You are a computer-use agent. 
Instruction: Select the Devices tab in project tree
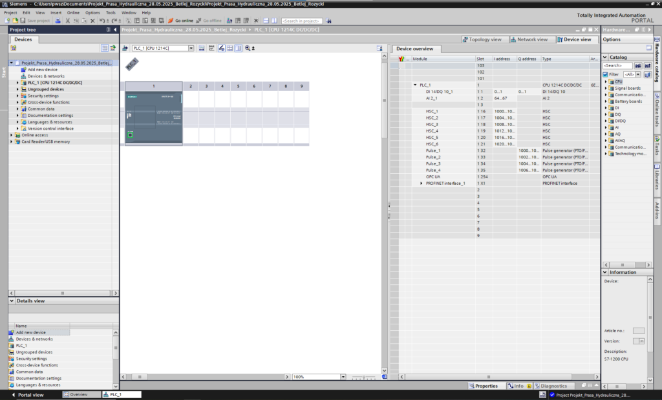(x=23, y=39)
